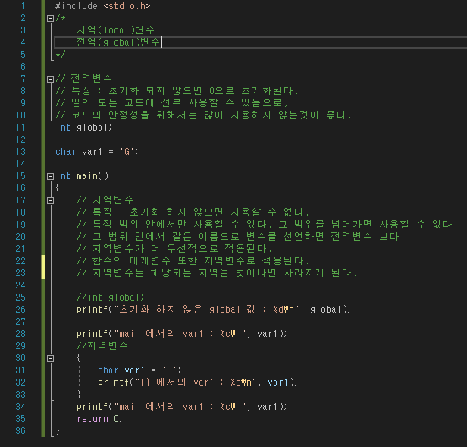Screen dimensions: 467x447
Task: Click the printf statement on line 28
Action: coord(182,334)
